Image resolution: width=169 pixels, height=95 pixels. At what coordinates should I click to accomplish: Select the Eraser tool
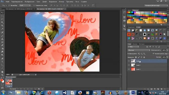pos(2,45)
